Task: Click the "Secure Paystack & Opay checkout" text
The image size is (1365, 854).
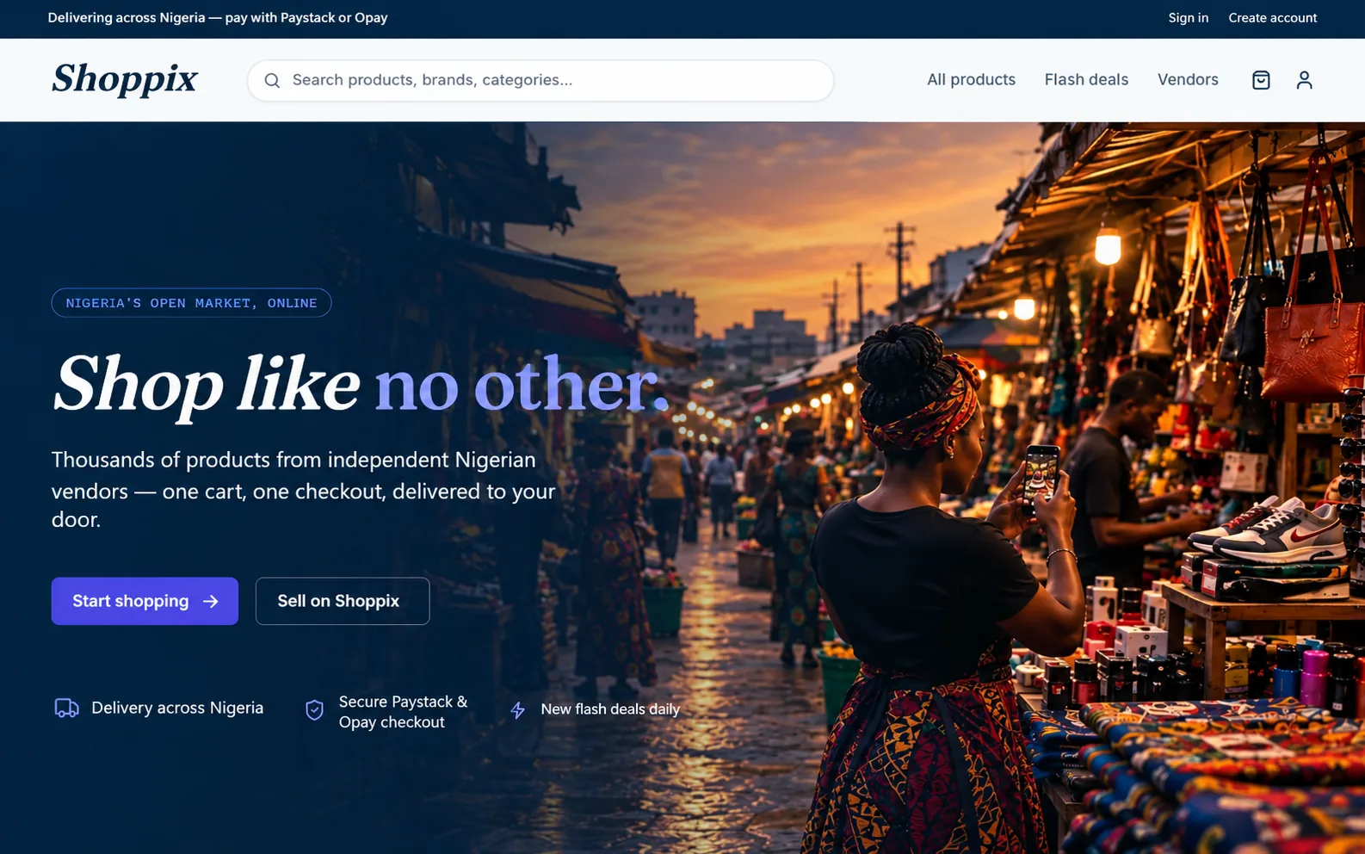Action: (x=403, y=712)
